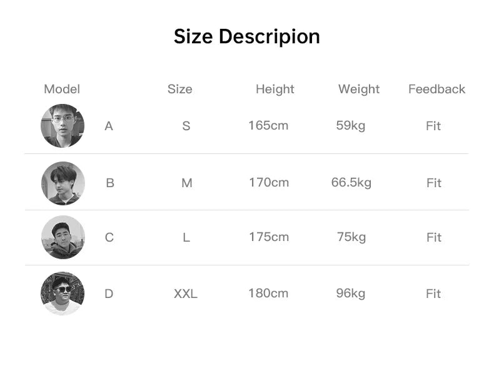Click the 175cm height value
The height and width of the screenshot is (370, 494).
pyautogui.click(x=269, y=237)
